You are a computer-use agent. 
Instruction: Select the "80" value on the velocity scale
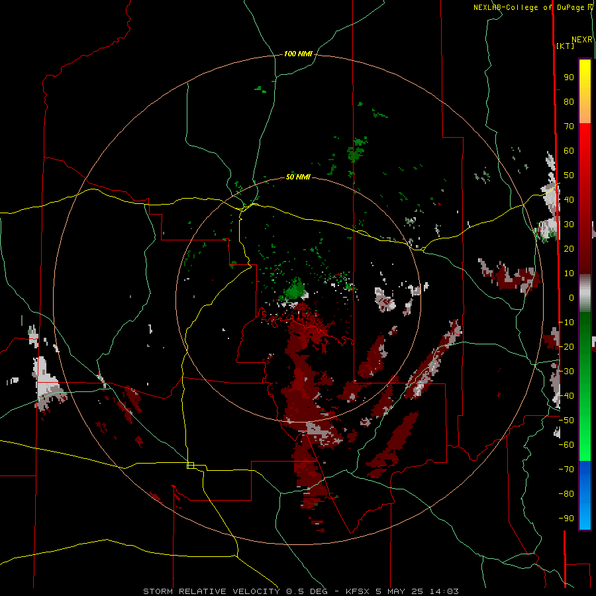[569, 102]
